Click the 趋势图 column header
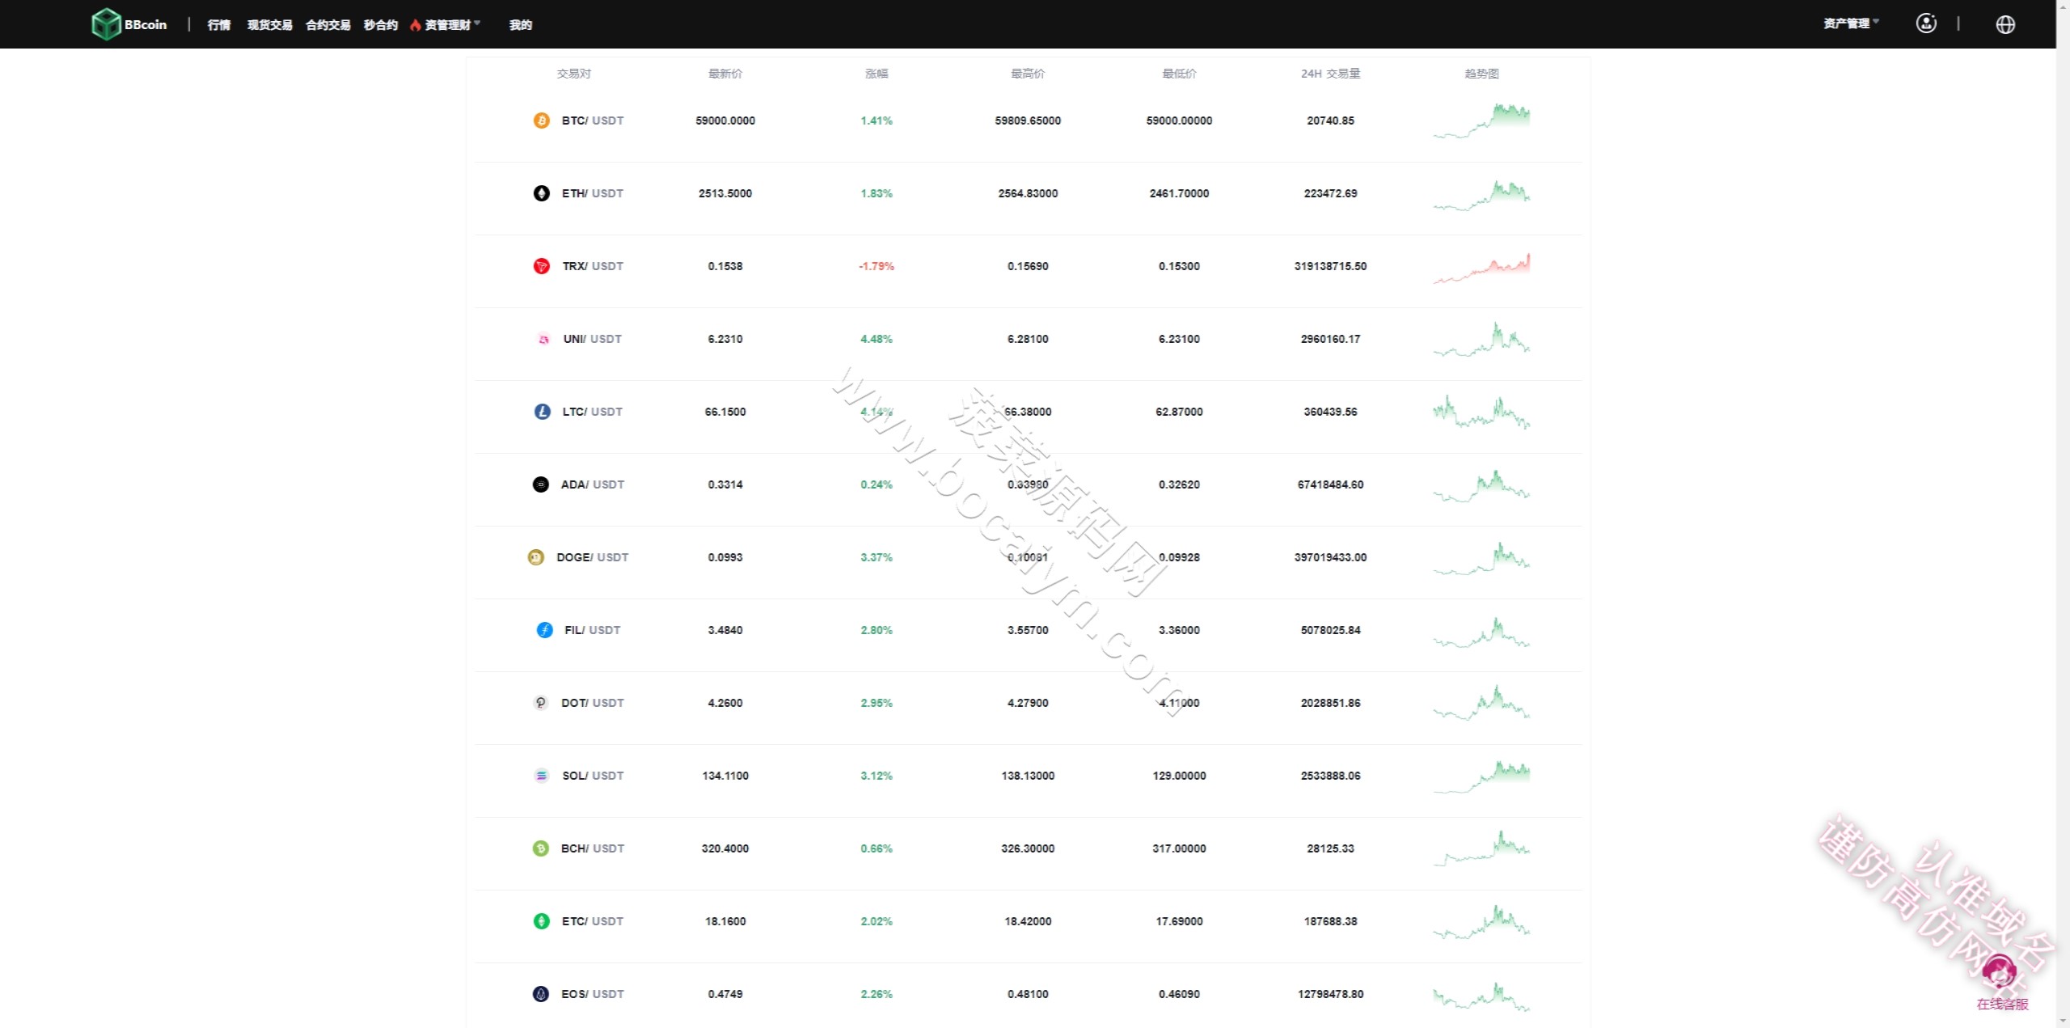The image size is (2070, 1028). pyautogui.click(x=1481, y=74)
